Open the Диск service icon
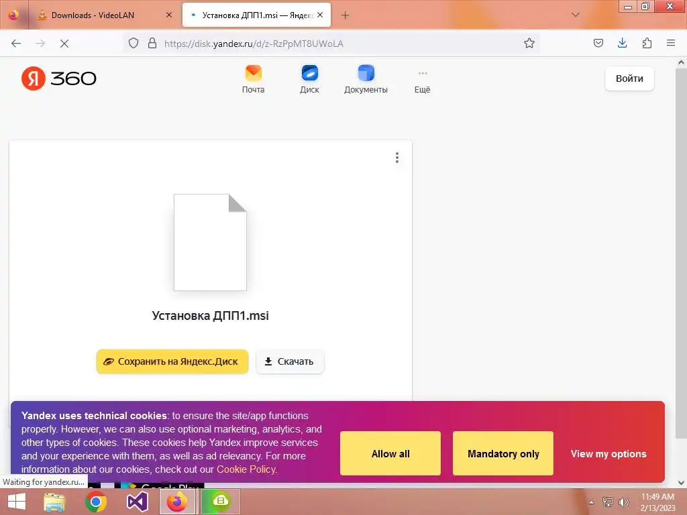Screen dimensions: 687x515 [x=310, y=79]
